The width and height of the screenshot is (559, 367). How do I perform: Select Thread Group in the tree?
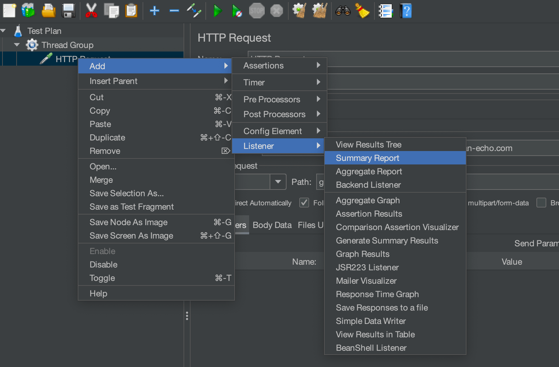click(67, 45)
